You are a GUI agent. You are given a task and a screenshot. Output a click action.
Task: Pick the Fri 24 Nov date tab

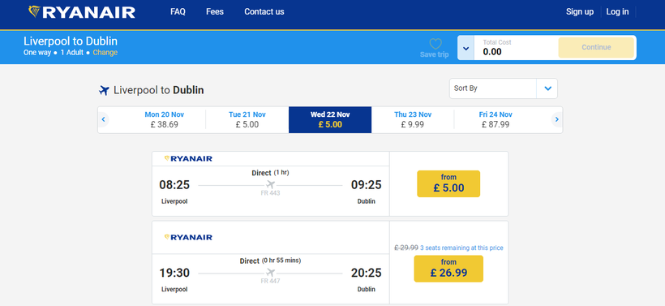point(496,119)
